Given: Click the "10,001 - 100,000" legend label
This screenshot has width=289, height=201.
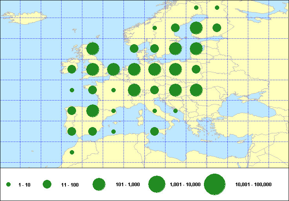Looking at the screenshot, I should coord(253,185).
